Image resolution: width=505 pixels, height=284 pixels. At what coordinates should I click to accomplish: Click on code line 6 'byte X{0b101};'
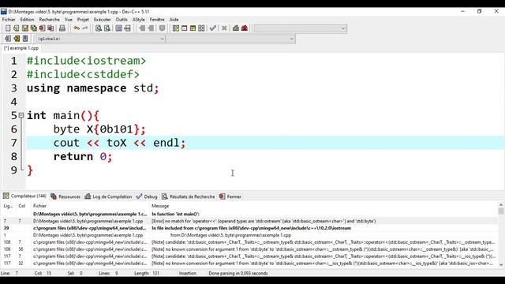(99, 129)
